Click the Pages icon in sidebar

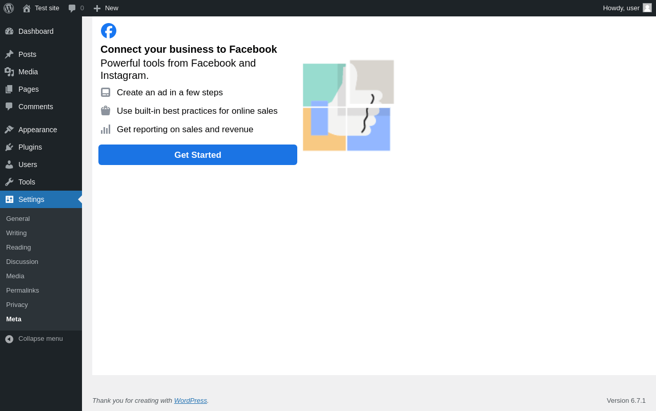click(9, 89)
